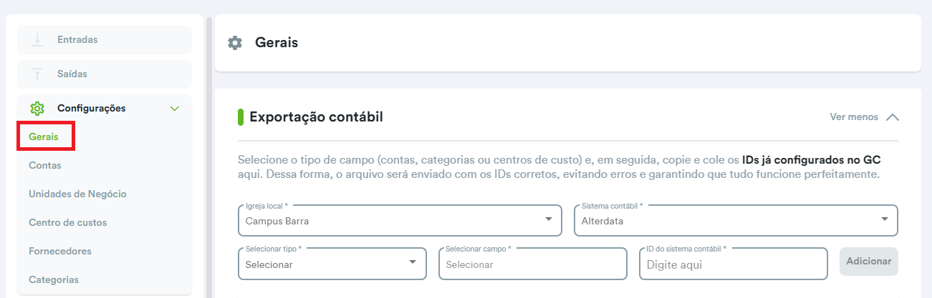
Task: Collapse the Configurações menu chevron
Action: (174, 109)
